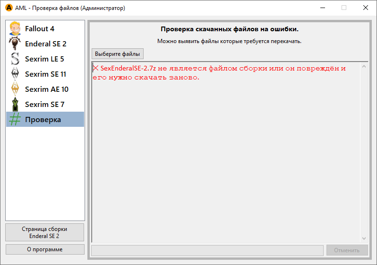The width and height of the screenshot is (377, 265).
Task: Click the Отменить button
Action: click(x=347, y=250)
